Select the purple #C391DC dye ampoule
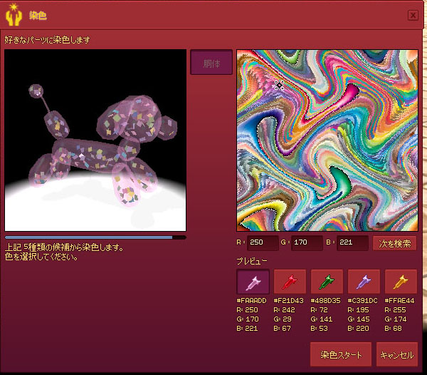The height and width of the screenshot is (375, 427). tap(364, 282)
